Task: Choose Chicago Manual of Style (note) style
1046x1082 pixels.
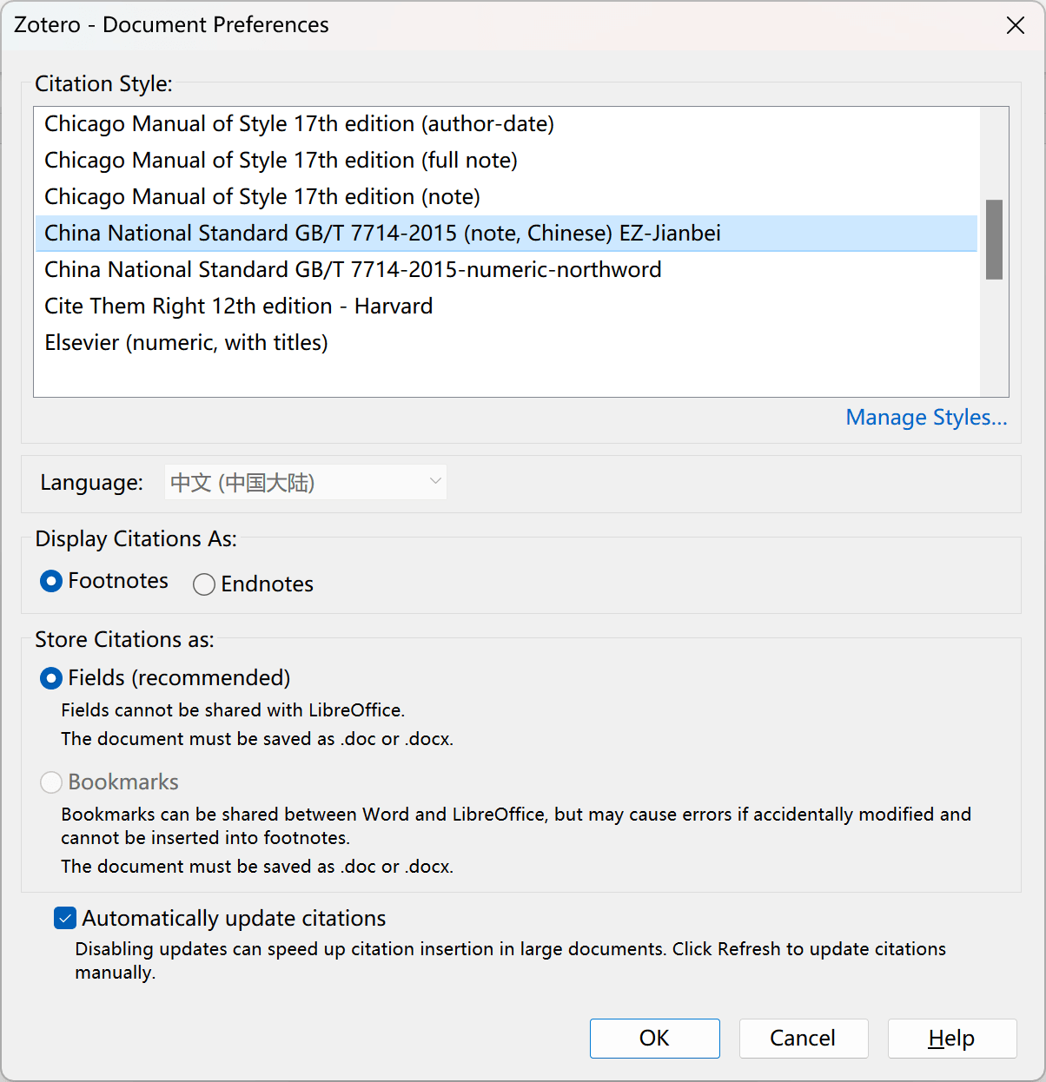Action: pyautogui.click(x=261, y=197)
